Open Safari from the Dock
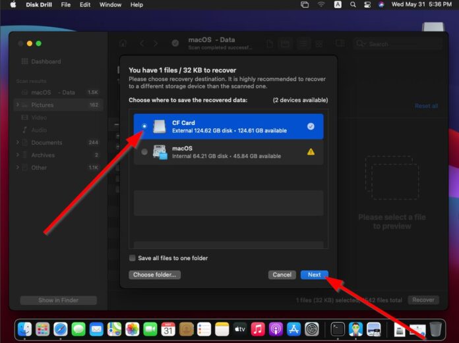The width and height of the screenshot is (459, 343). 61,329
